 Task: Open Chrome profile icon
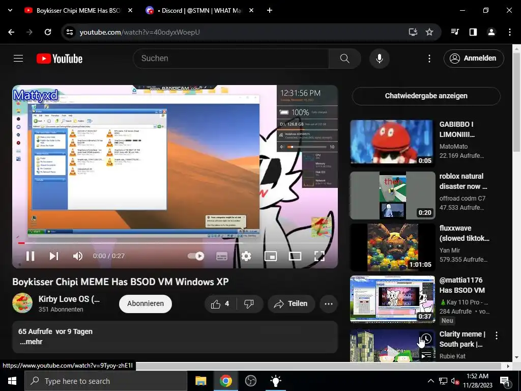491,32
